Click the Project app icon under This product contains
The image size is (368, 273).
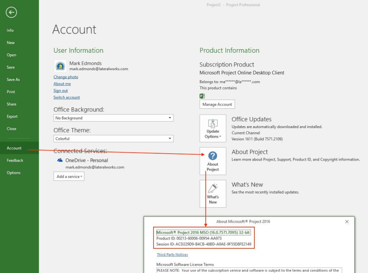click(x=202, y=96)
